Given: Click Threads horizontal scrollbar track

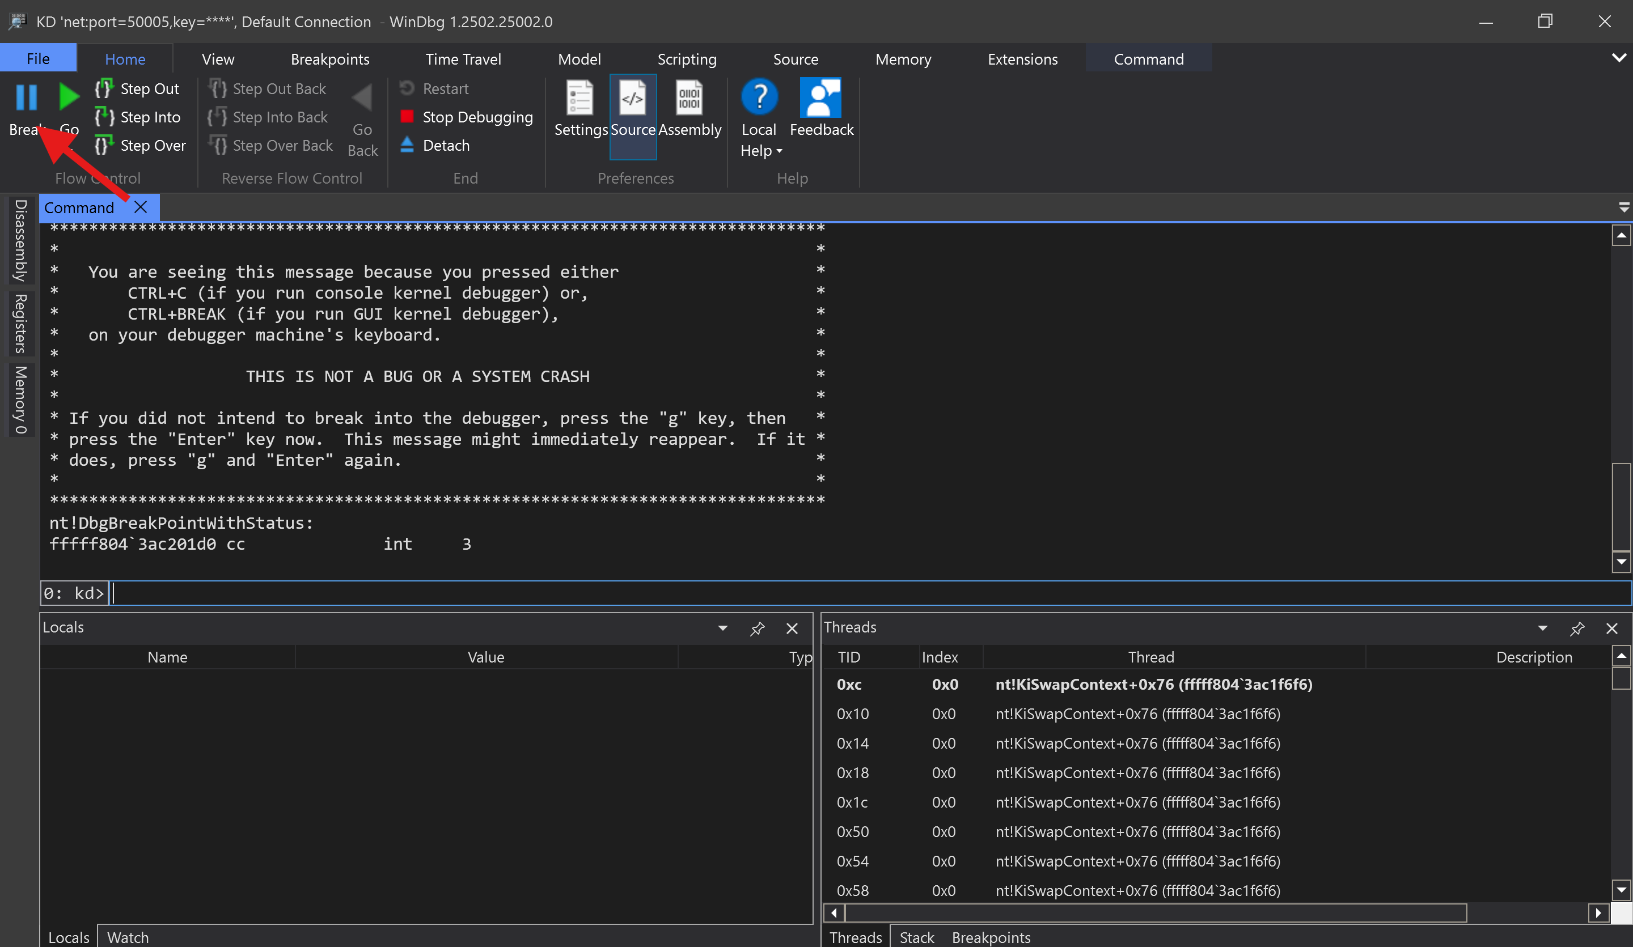Looking at the screenshot, I should coord(1526,912).
